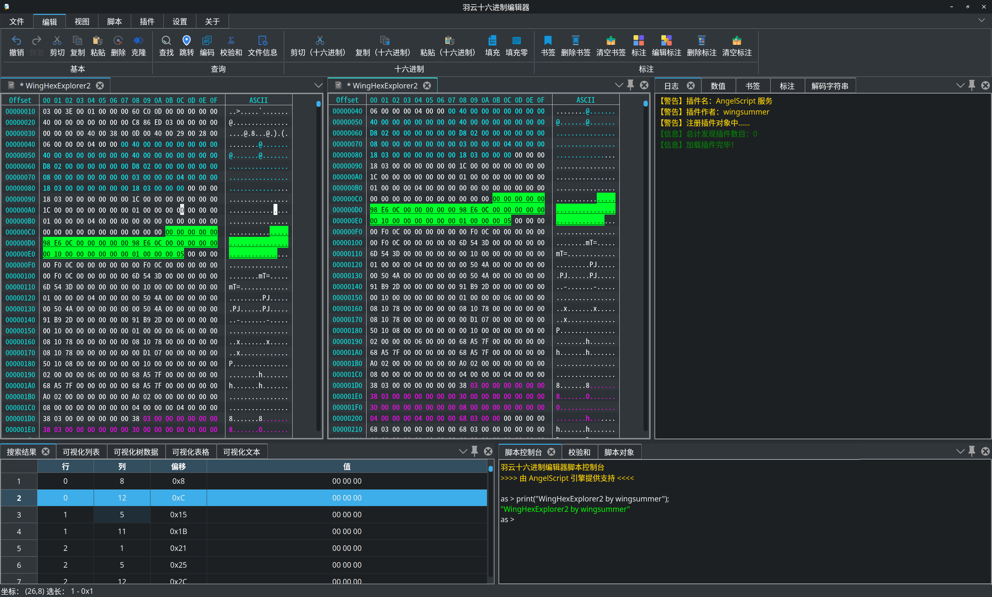Open the Find (查找) tool
Screen dimensions: 992x597
166,41
